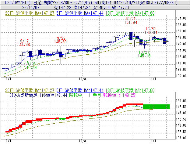The image size is (190, 145).
Task: Click the 10-day MA=147.60 legend in upper chart
Action: tap(130, 13)
